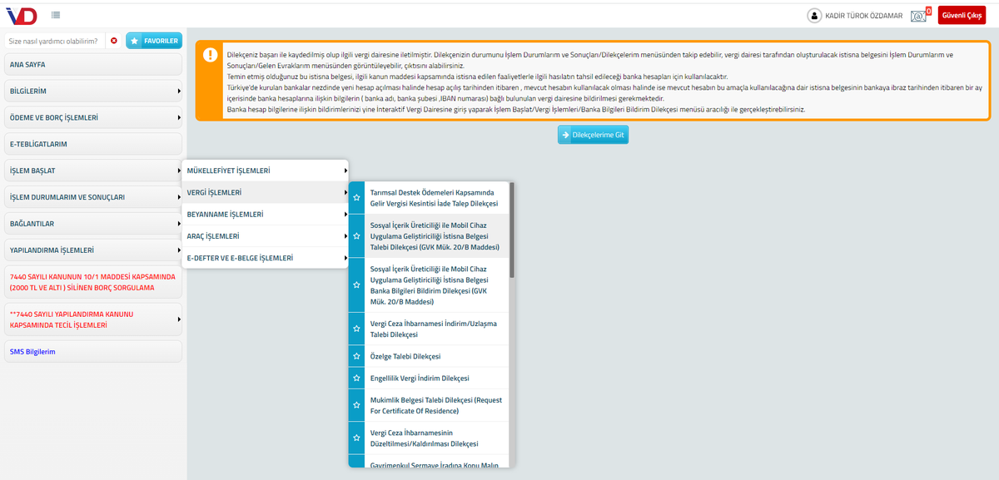Star Vergi Ceza İhbarnamesi İndirim/Uzlaşma Talebi
The width and height of the screenshot is (999, 480).
[x=356, y=329]
